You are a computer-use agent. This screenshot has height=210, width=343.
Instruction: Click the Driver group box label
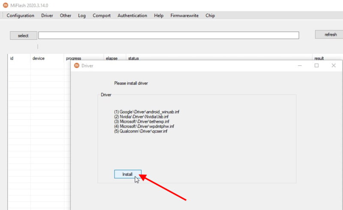pos(106,95)
